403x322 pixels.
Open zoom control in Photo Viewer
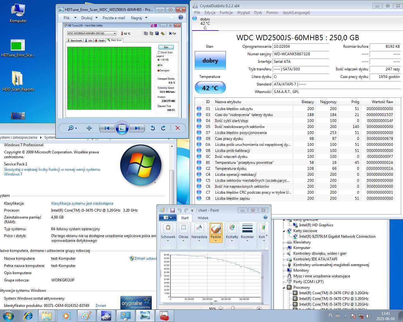pyautogui.click(x=72, y=128)
